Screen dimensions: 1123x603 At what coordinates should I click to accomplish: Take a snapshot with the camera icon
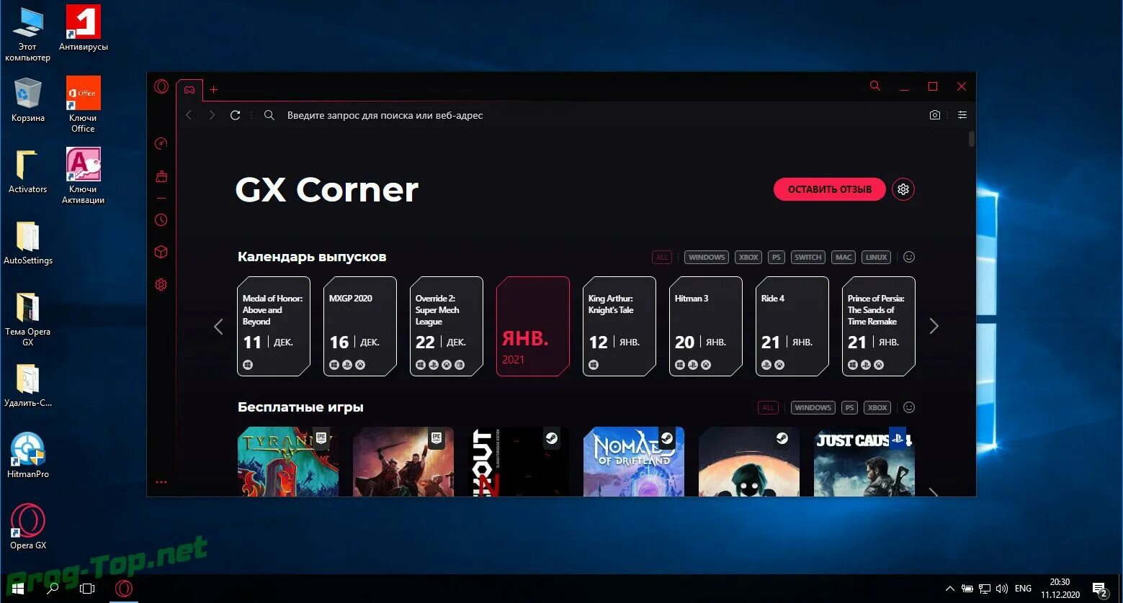point(935,115)
